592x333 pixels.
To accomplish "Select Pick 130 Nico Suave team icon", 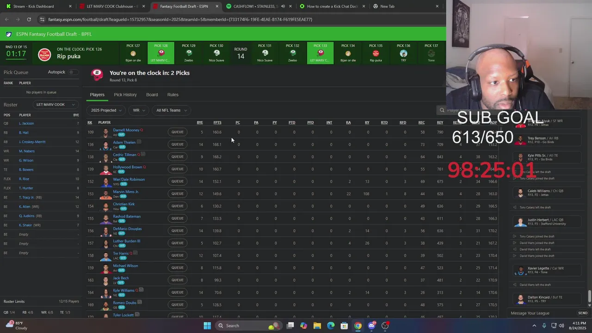I will (x=216, y=53).
